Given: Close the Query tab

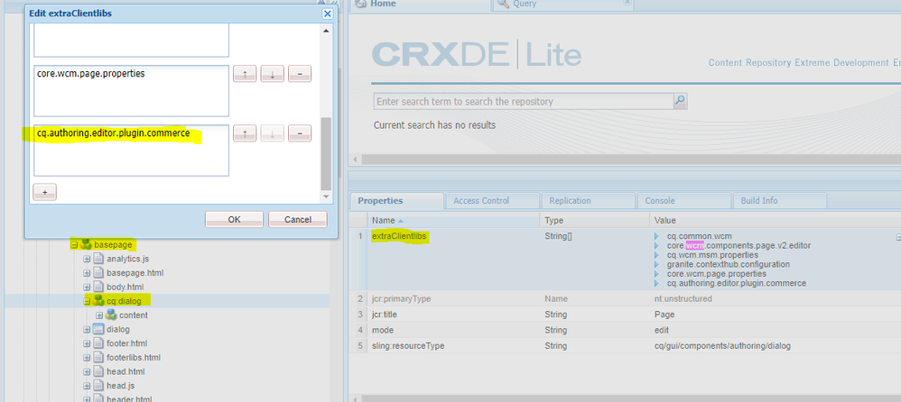Looking at the screenshot, I should point(627,3).
